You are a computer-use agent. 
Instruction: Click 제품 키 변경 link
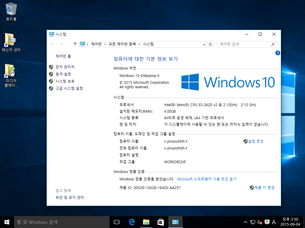[x=264, y=188]
